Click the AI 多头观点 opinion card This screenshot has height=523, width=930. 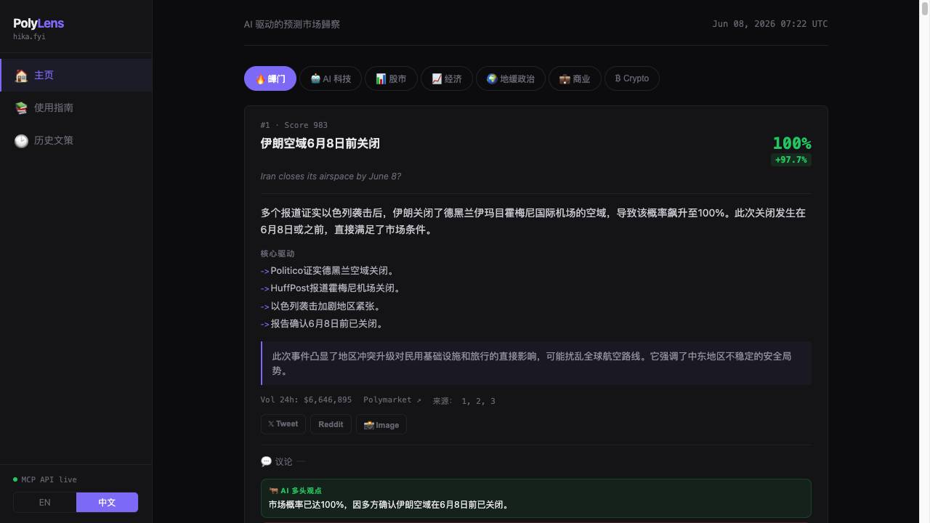536,498
